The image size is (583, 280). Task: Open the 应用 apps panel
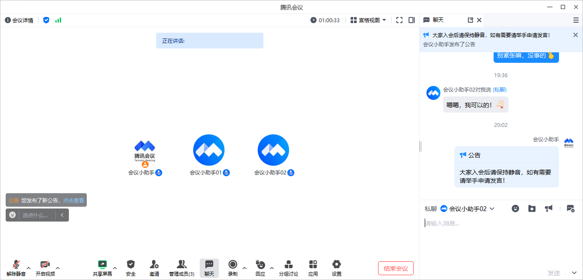313,268
